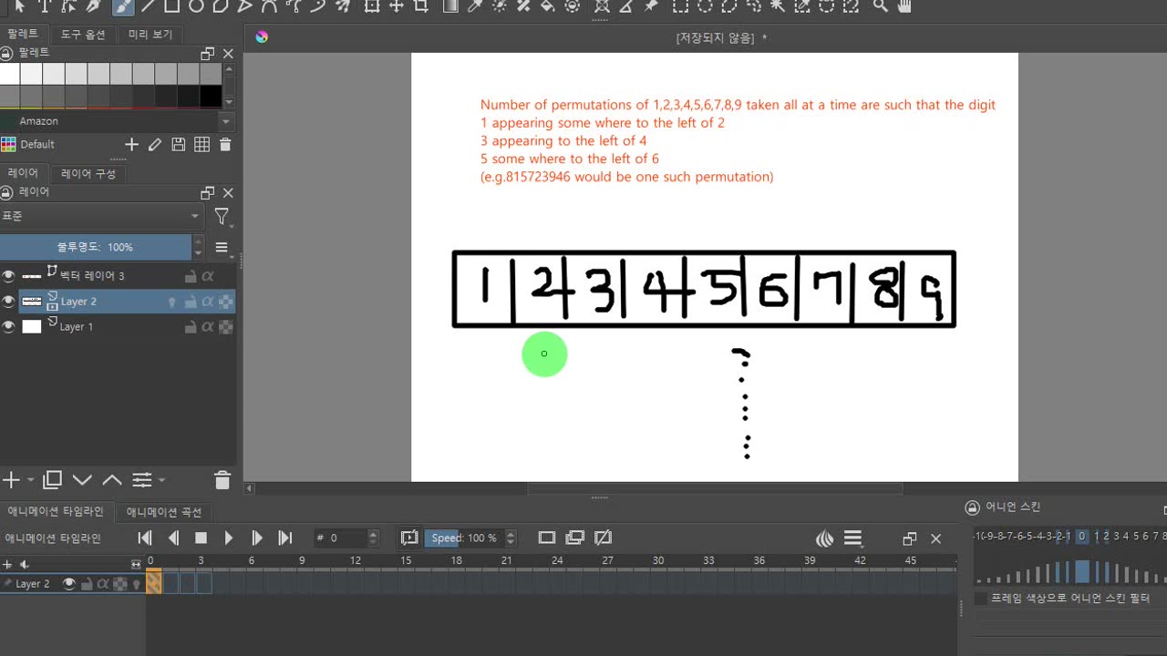Open the 표준 blending mode dropdown
Image resolution: width=1167 pixels, height=656 pixels.
101,216
